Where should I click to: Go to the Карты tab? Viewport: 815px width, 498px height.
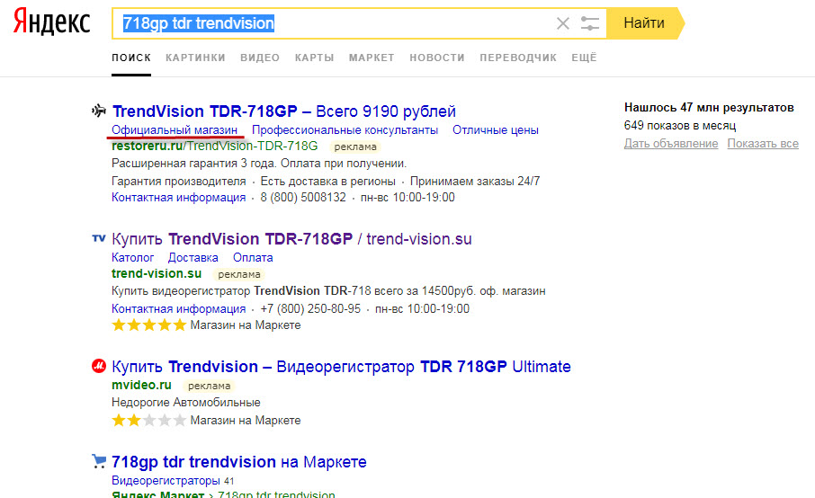314,58
